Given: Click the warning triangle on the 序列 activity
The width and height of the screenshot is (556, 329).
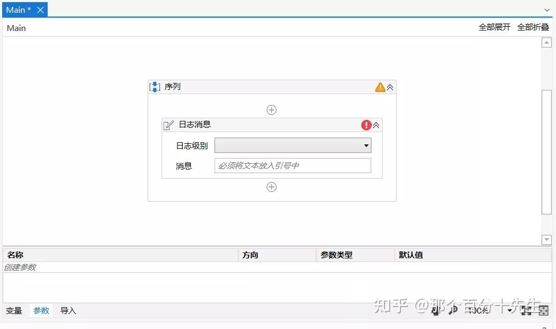Looking at the screenshot, I should [381, 87].
